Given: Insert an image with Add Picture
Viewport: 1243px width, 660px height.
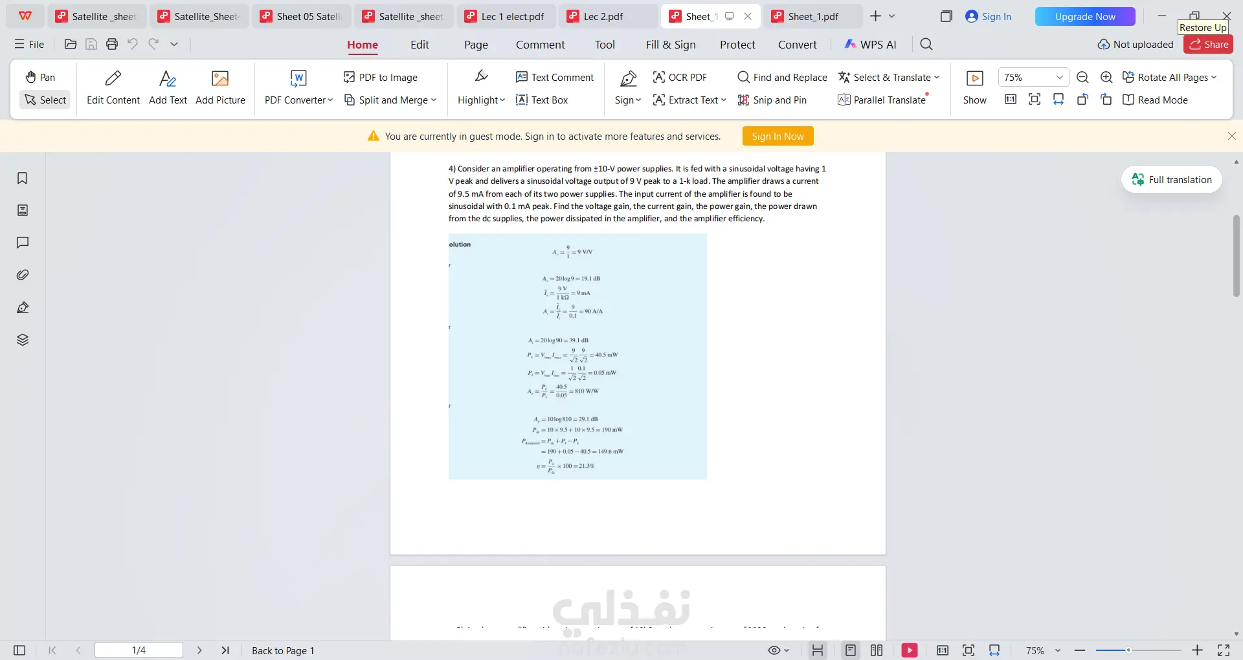Looking at the screenshot, I should point(220,87).
